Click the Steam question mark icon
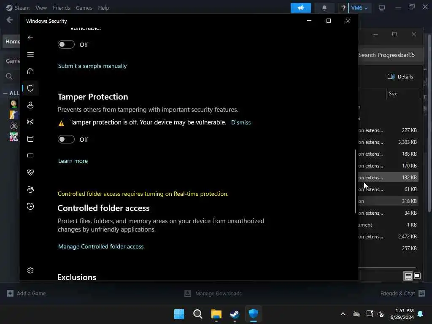Viewport: 432px width, 324px height. click(343, 8)
